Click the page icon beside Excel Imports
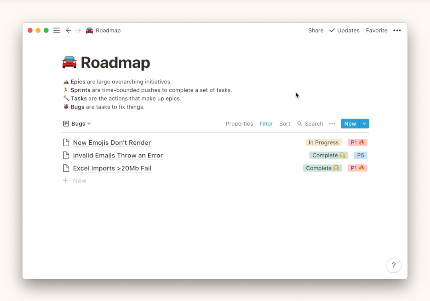 (x=66, y=168)
